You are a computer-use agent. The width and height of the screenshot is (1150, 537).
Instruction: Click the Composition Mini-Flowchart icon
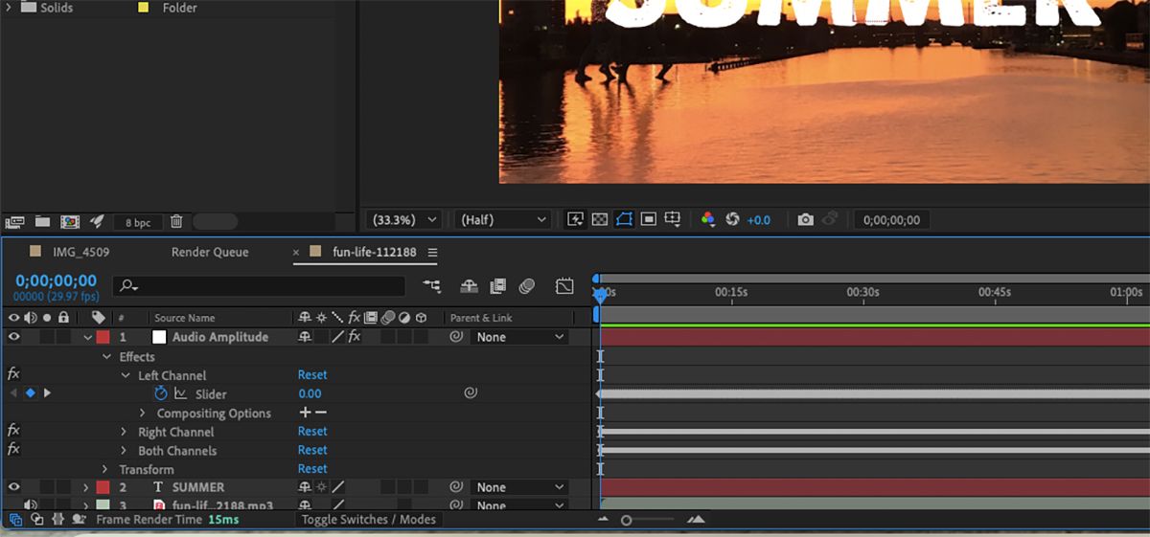pos(432,286)
